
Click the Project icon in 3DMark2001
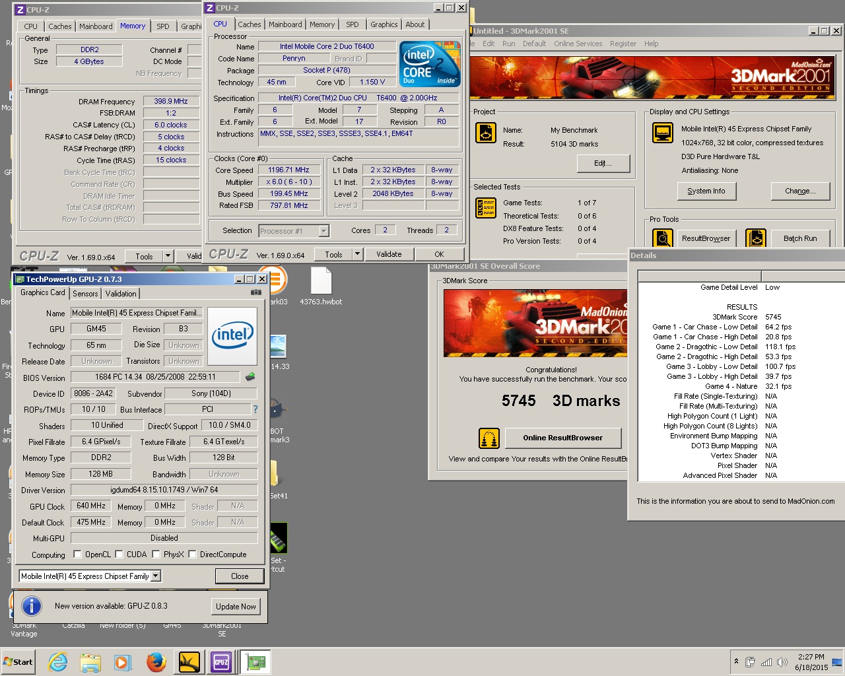(486, 133)
